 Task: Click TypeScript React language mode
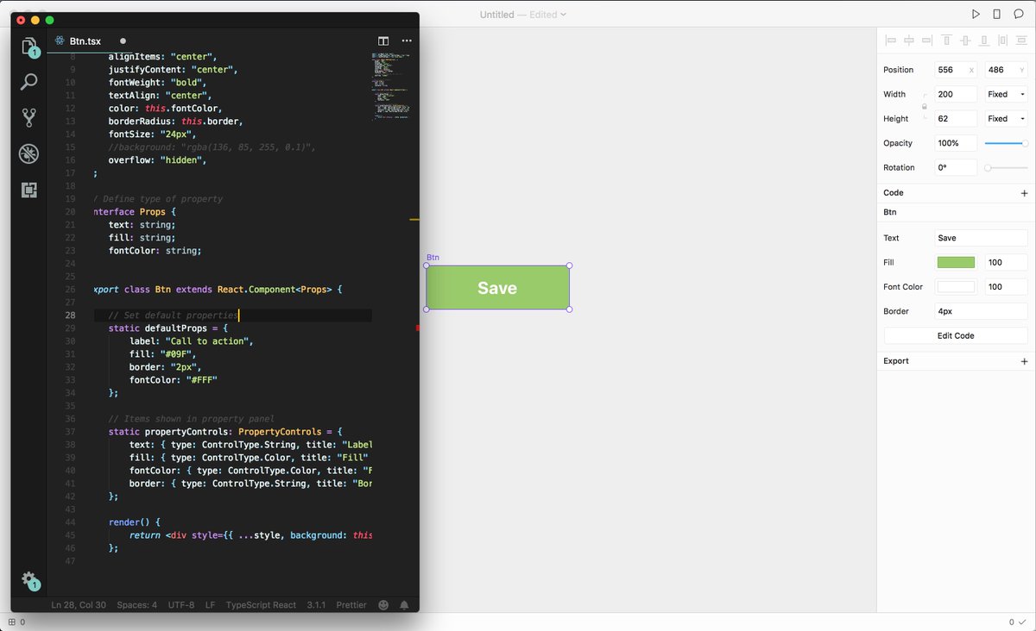tap(261, 605)
